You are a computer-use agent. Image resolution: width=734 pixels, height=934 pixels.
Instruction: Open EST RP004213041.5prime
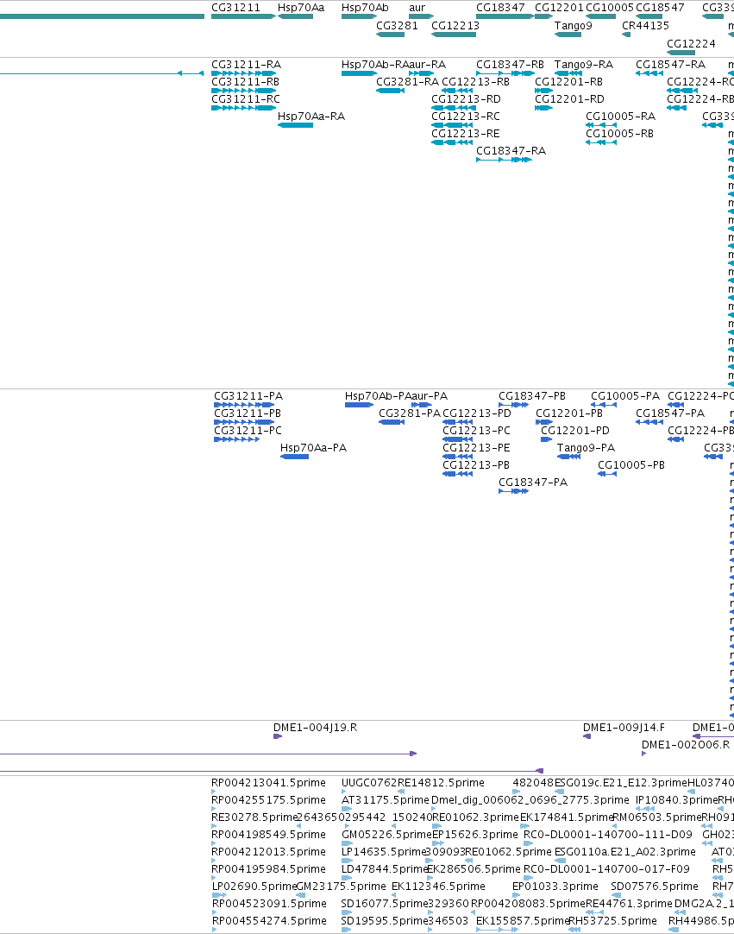click(x=269, y=783)
